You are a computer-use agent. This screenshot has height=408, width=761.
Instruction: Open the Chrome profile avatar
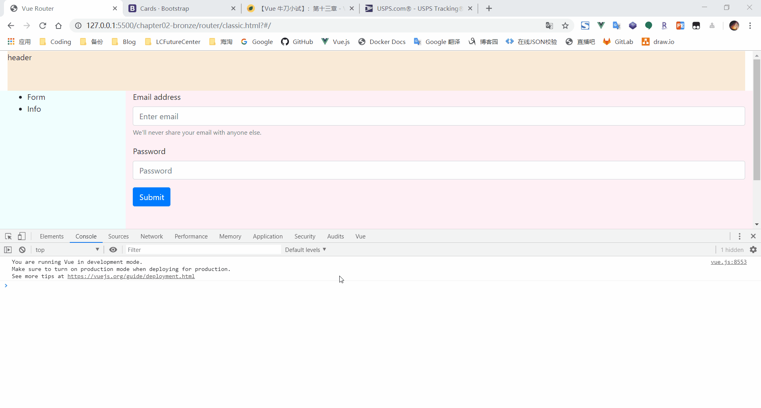point(734,26)
